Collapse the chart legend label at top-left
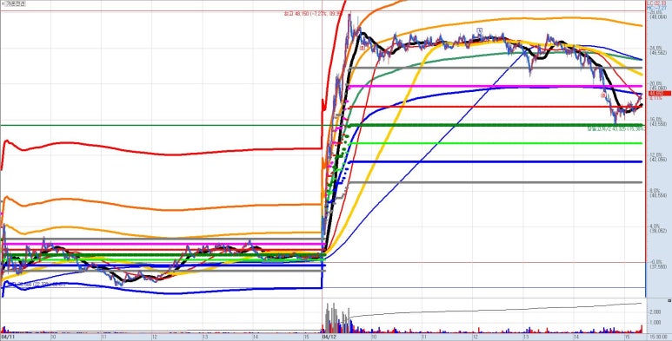 (8, 3)
